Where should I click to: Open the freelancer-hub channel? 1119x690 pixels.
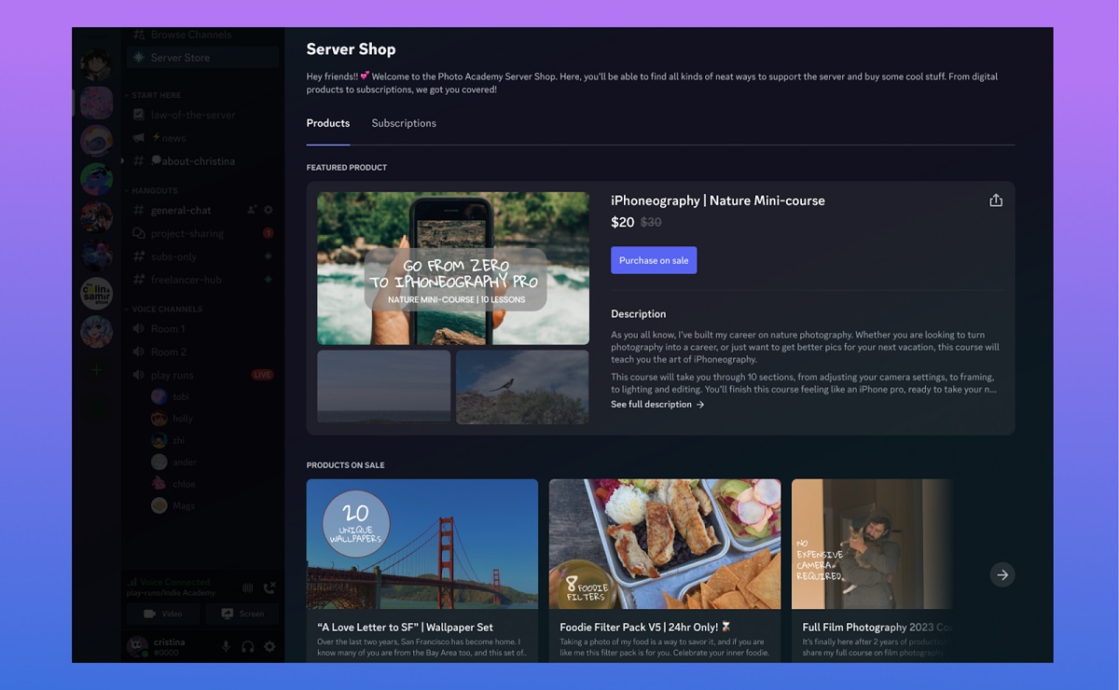pyautogui.click(x=202, y=280)
